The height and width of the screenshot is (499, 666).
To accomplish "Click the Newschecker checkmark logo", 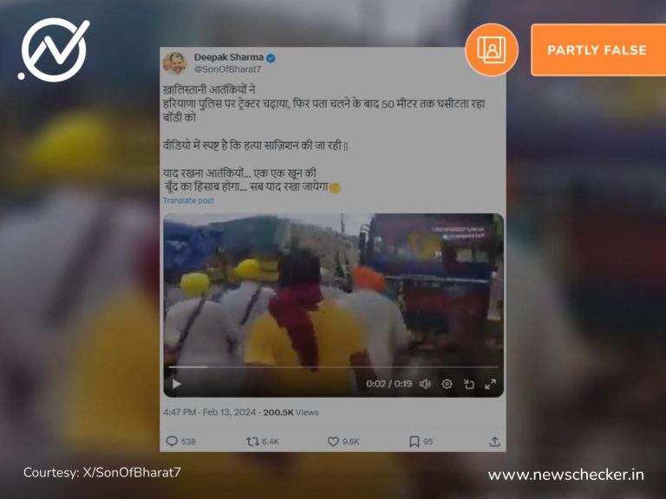I will tap(55, 49).
